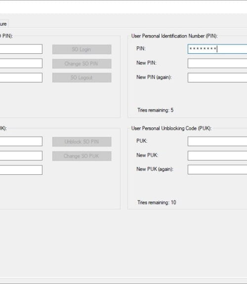Viewport: 247px width, 284px height.
Task: Click the Unblock SO PIN button
Action: click(x=82, y=142)
